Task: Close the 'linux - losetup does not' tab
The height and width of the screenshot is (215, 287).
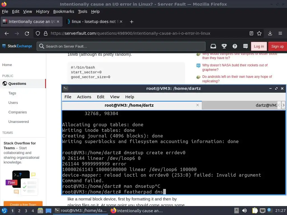Action: pyautogui.click(x=121, y=22)
